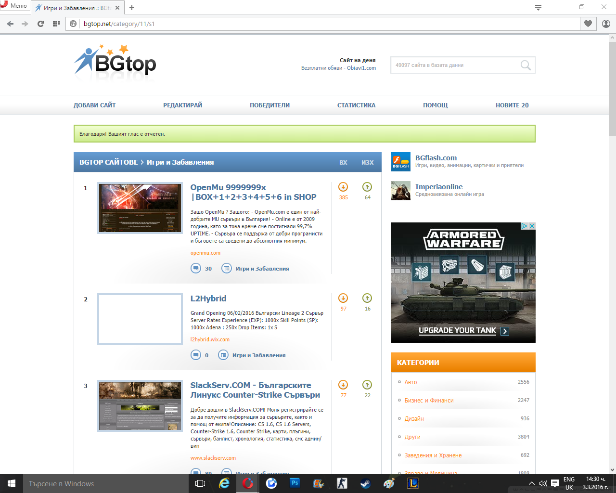Open the Бизнес и Финанси category
The height and width of the screenshot is (493, 616).
click(x=429, y=400)
